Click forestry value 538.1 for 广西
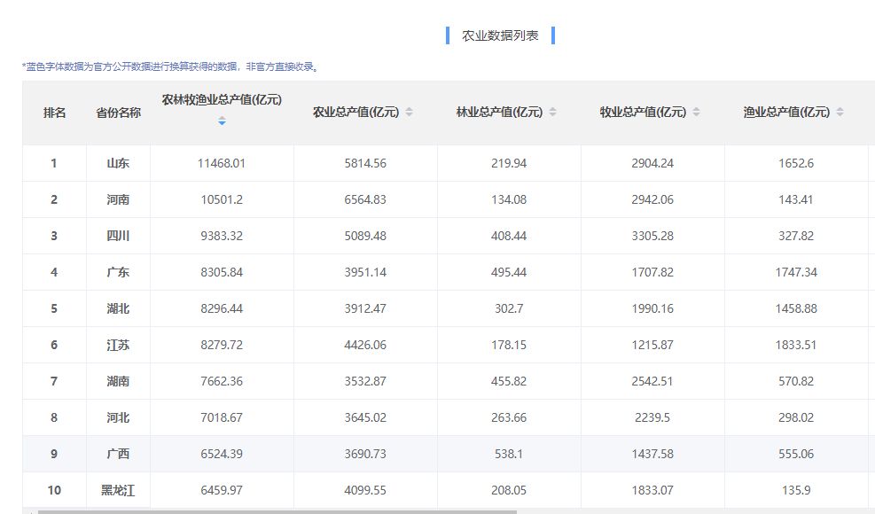Screen dimensions: 875x514 (509, 454)
